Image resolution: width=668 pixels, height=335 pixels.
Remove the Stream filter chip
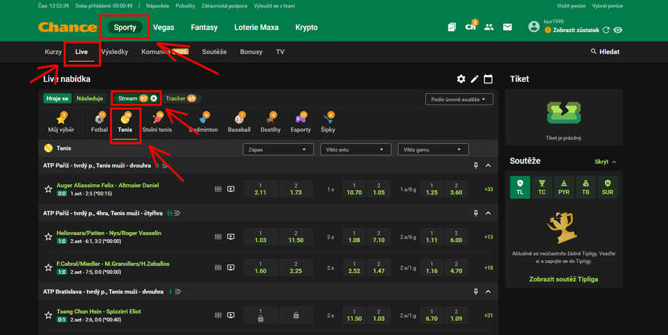click(154, 98)
